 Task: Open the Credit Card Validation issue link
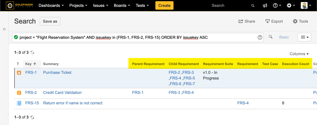(62, 92)
